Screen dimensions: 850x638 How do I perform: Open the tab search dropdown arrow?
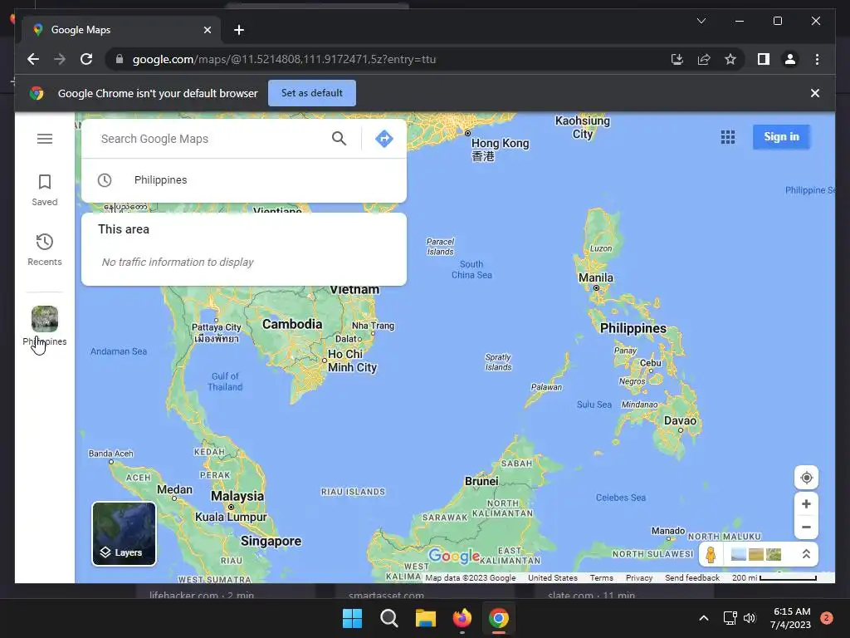pyautogui.click(x=701, y=21)
